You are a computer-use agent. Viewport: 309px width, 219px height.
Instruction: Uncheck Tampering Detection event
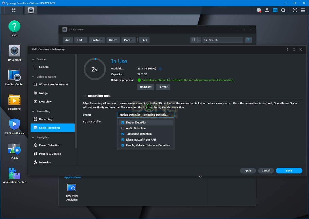coord(123,134)
